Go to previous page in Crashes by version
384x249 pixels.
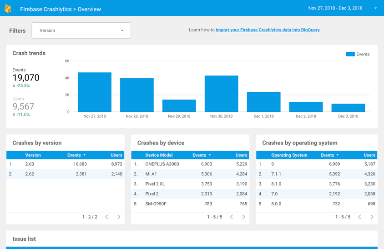(x=107, y=217)
